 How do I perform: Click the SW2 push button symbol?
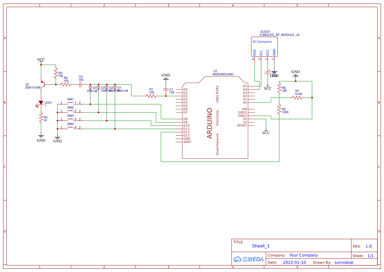tap(71, 111)
